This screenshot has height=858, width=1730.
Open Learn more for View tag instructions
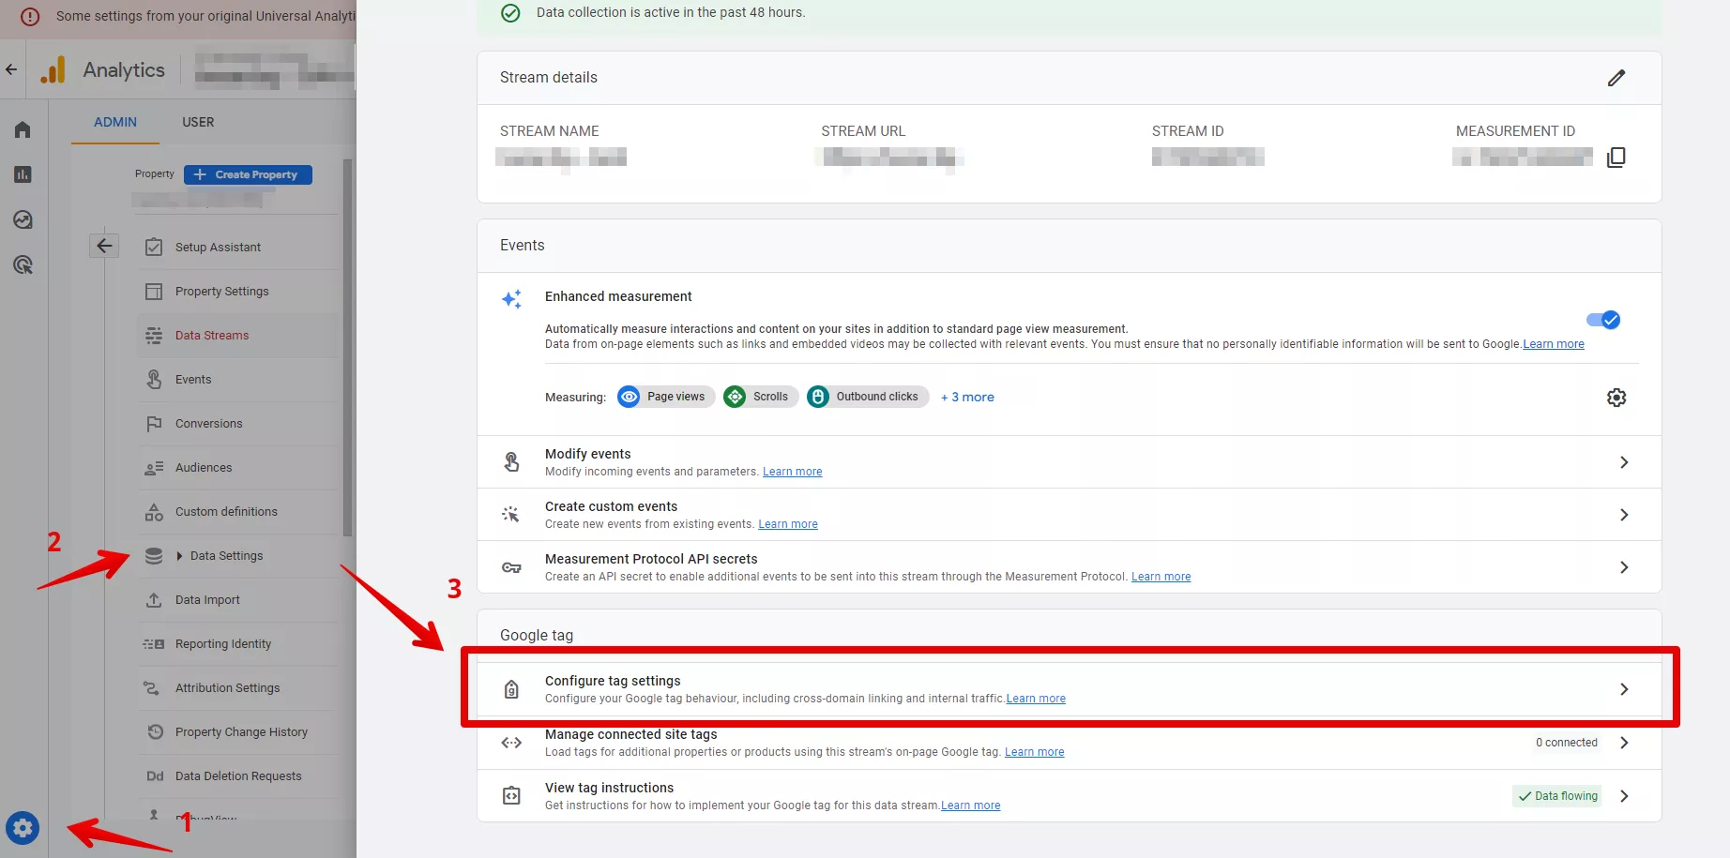970,805
